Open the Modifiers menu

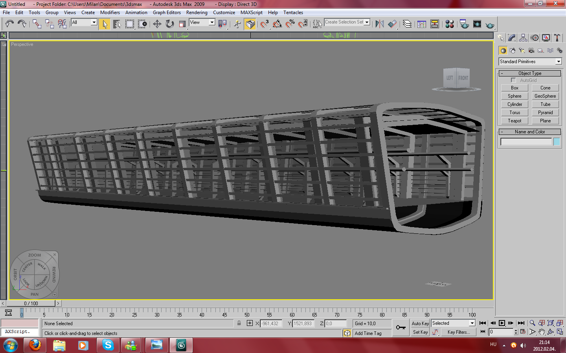point(110,13)
